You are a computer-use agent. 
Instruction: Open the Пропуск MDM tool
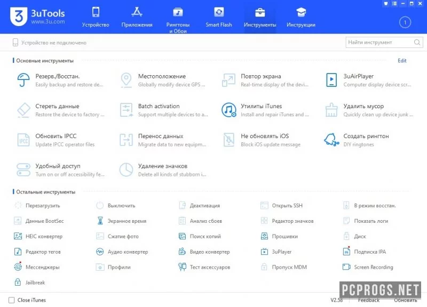point(283,267)
